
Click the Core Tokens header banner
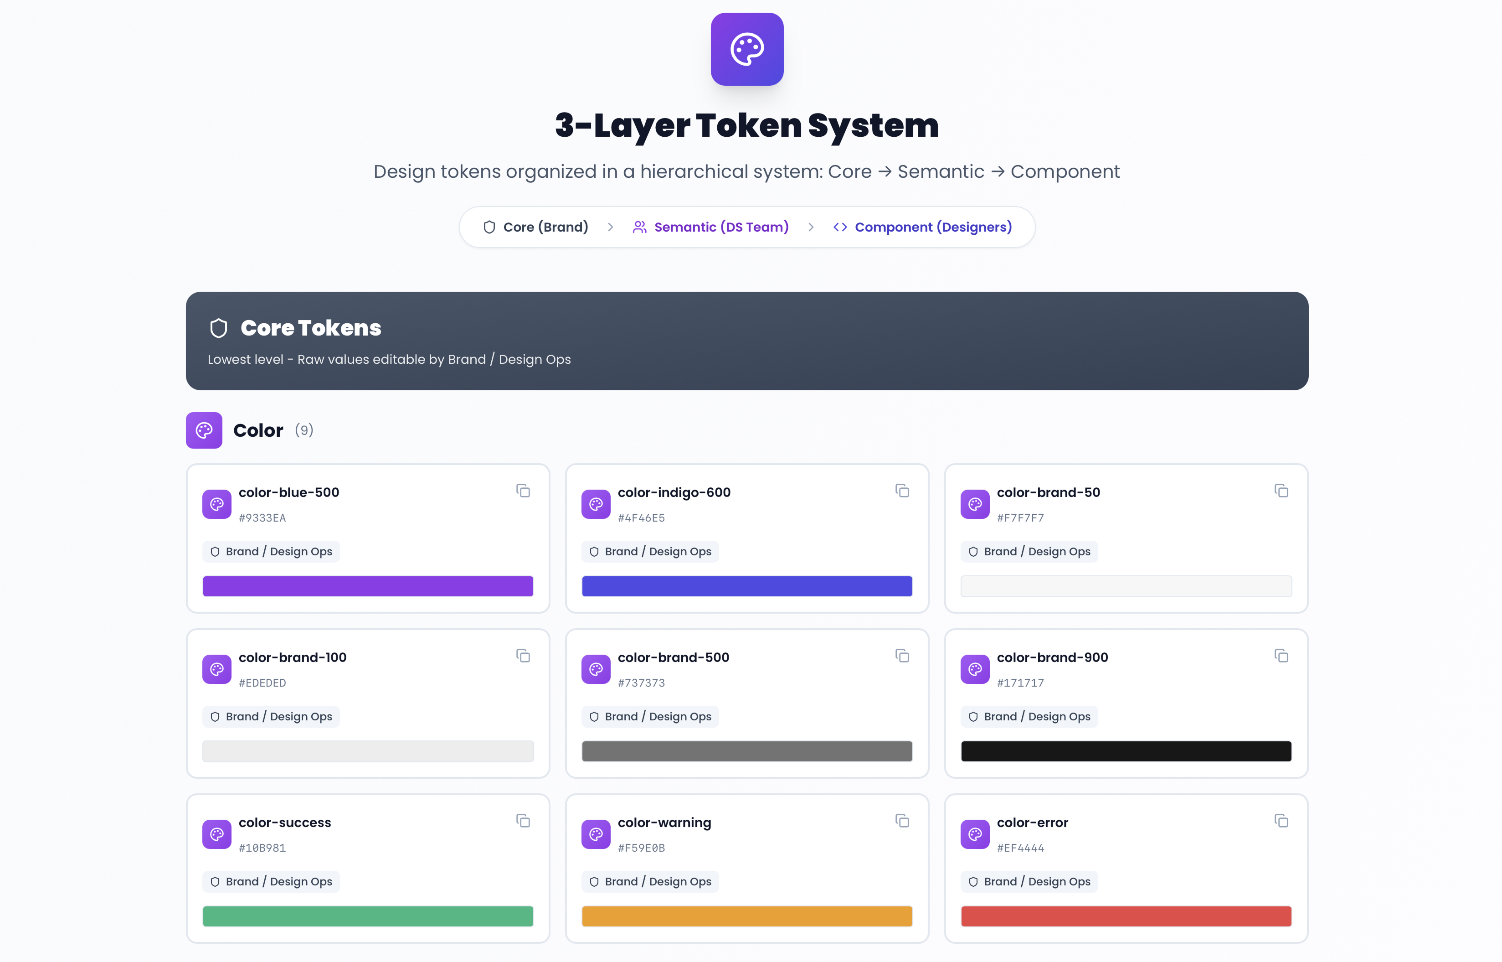pyautogui.click(x=746, y=341)
